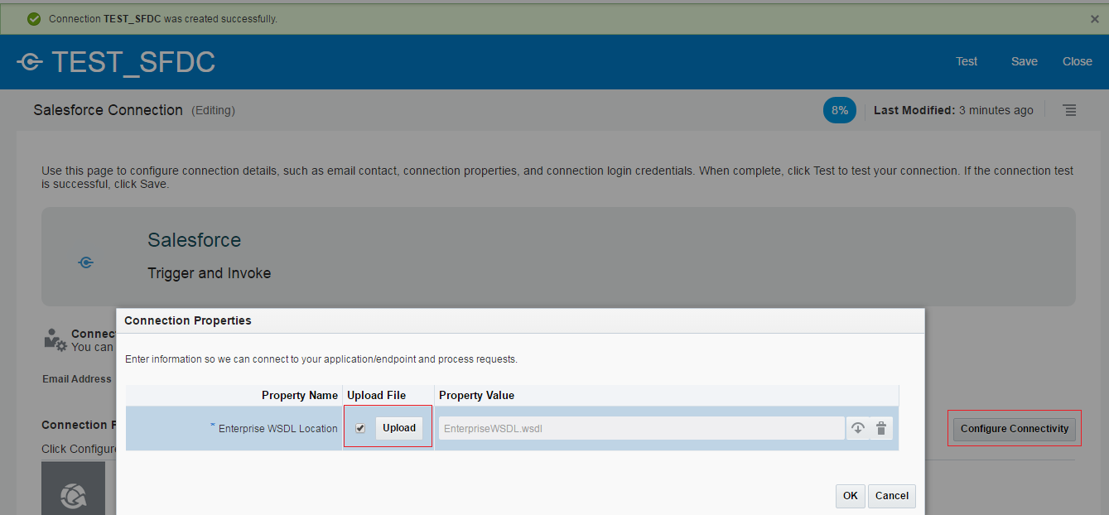
Task: Click the Upload button for WSDL
Action: [x=399, y=428]
